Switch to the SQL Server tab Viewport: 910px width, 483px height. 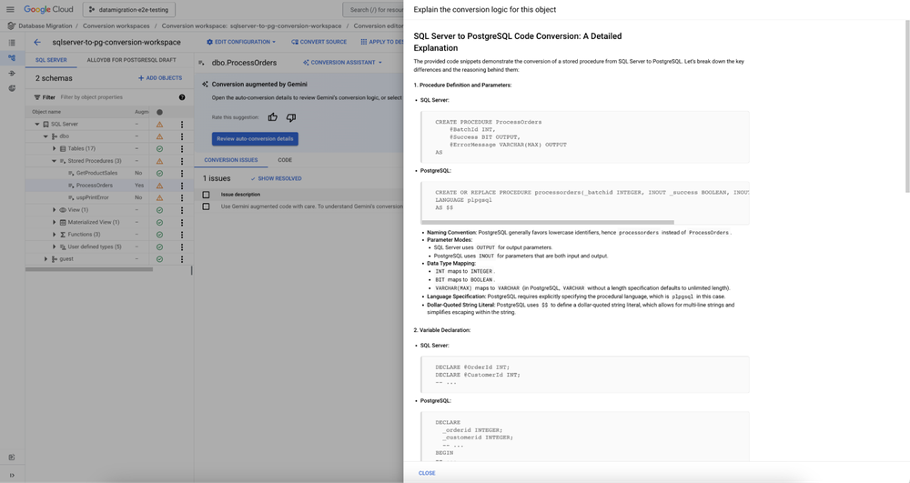coord(51,60)
